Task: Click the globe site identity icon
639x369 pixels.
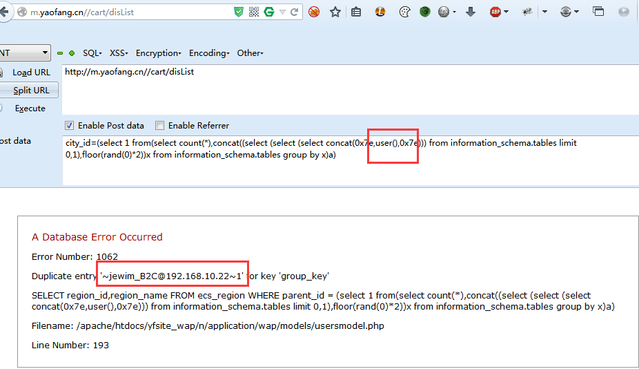Action: pos(22,12)
